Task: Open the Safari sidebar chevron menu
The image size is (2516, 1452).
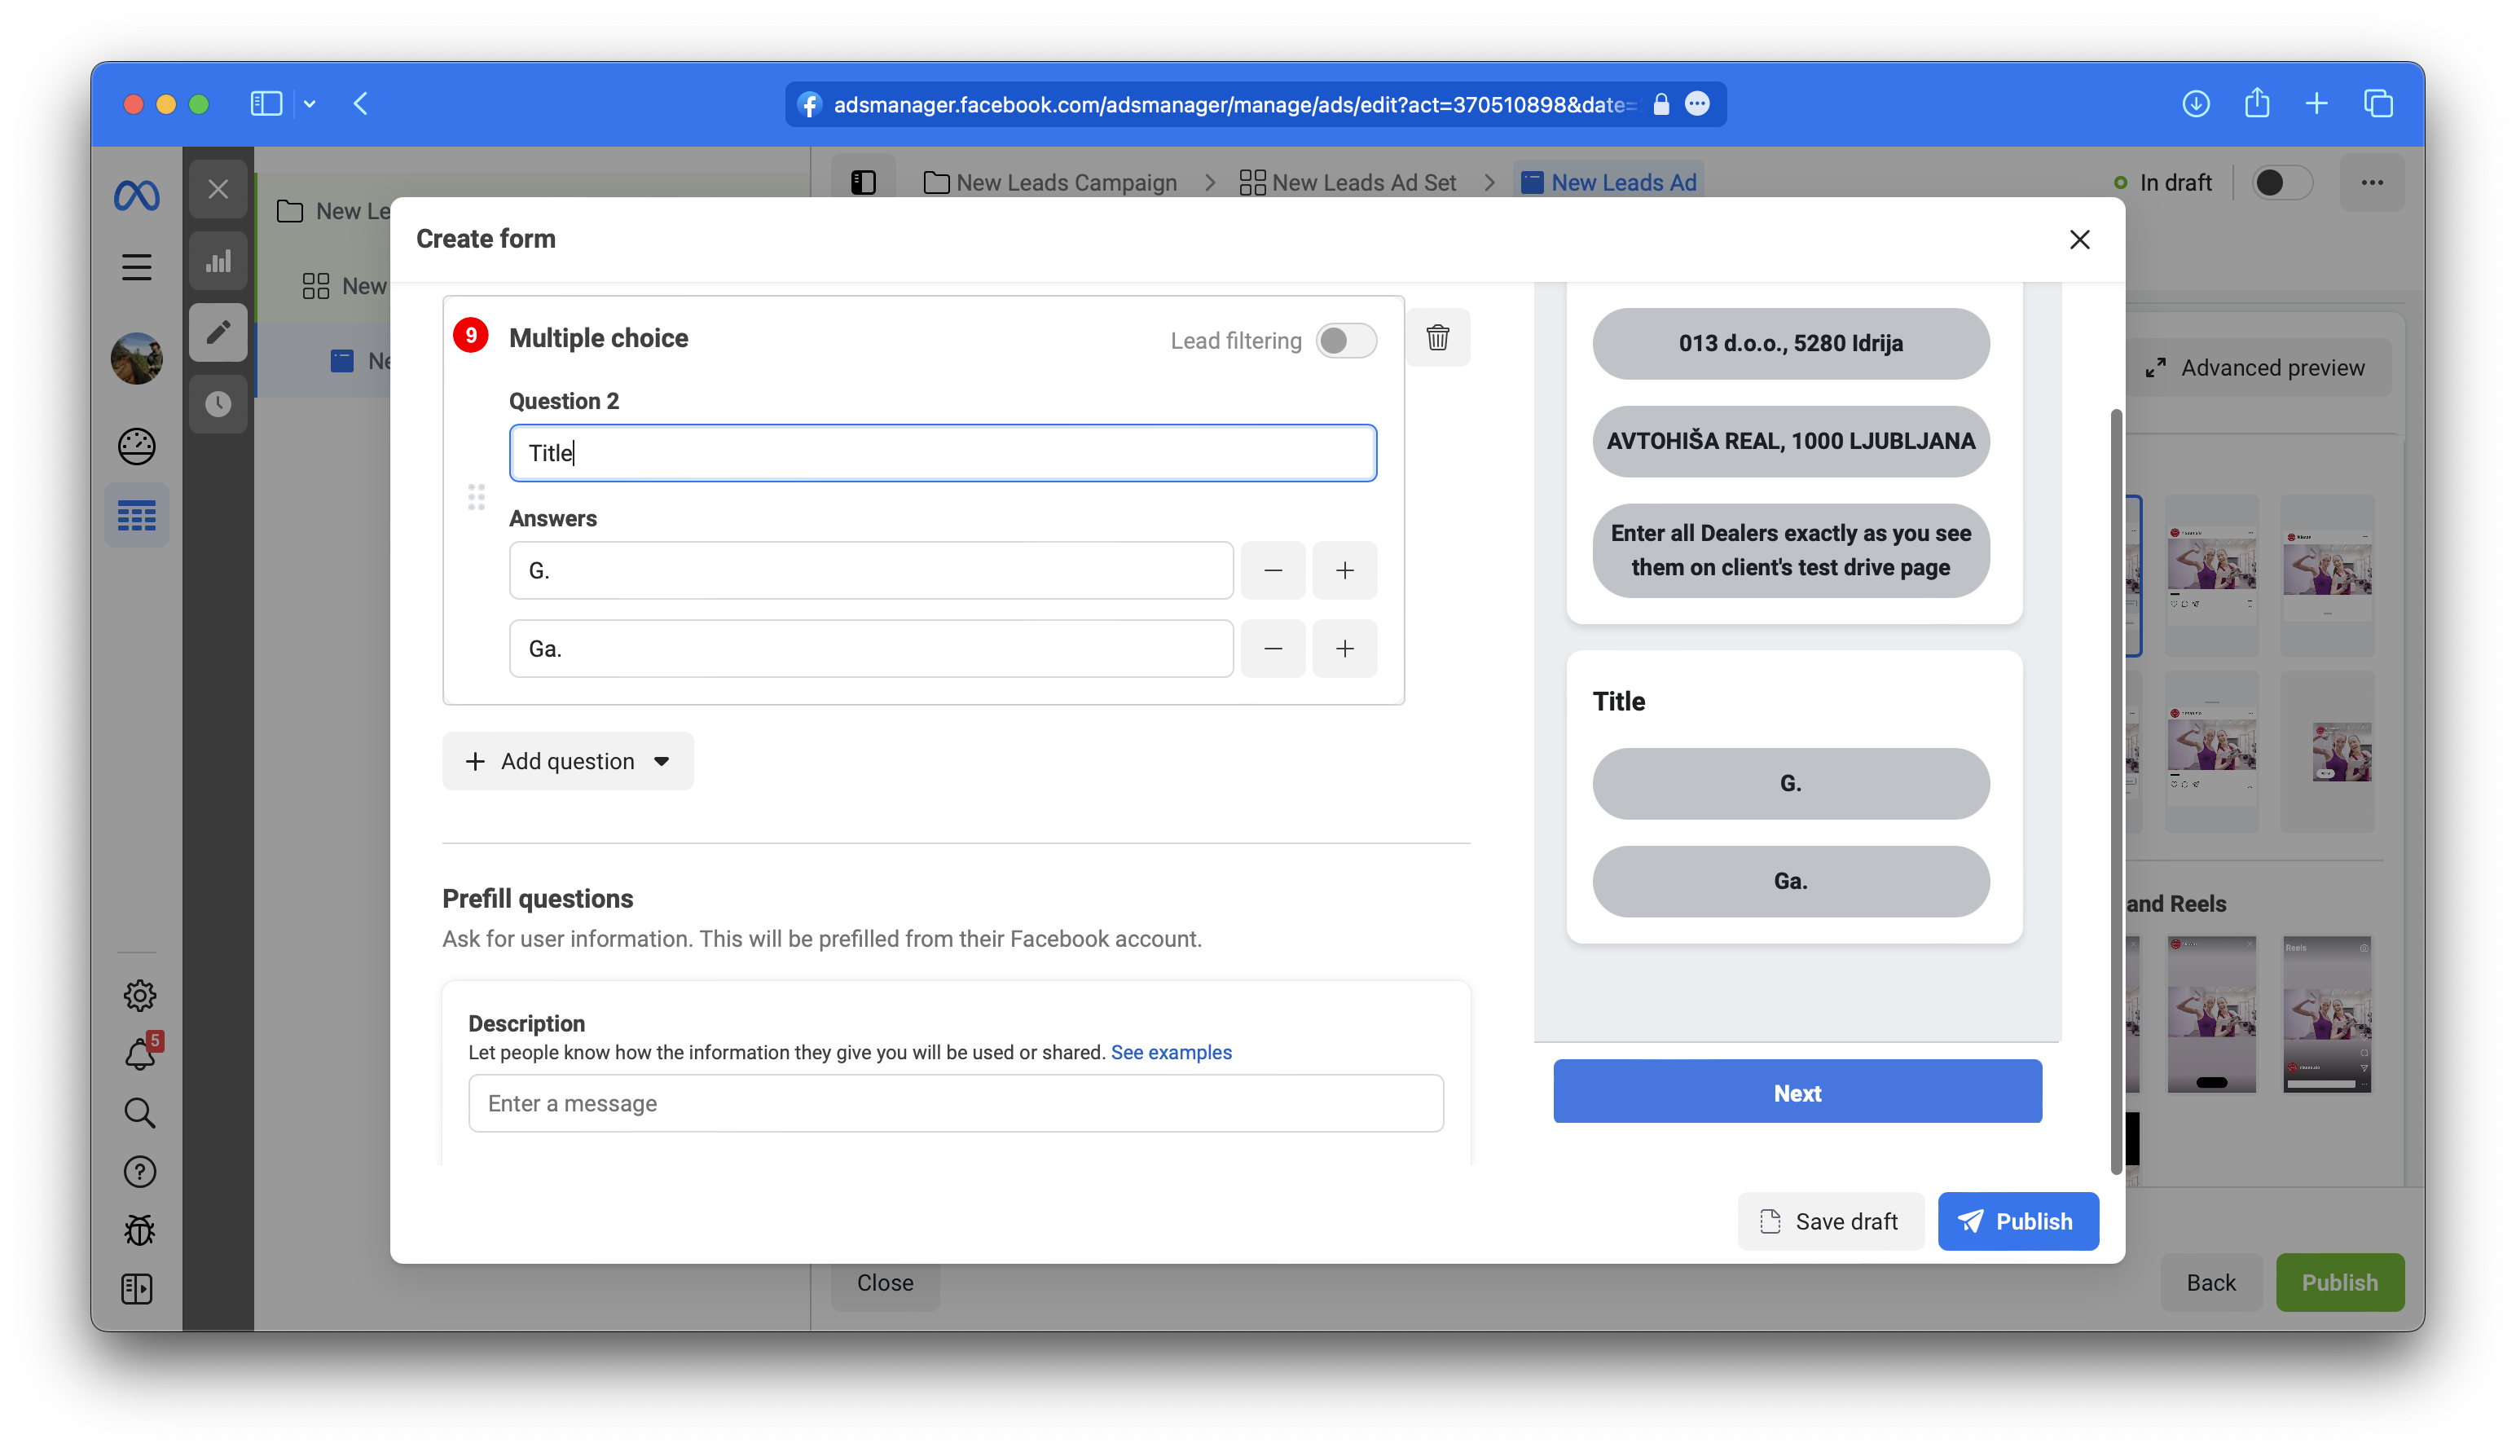Action: pyautogui.click(x=310, y=103)
